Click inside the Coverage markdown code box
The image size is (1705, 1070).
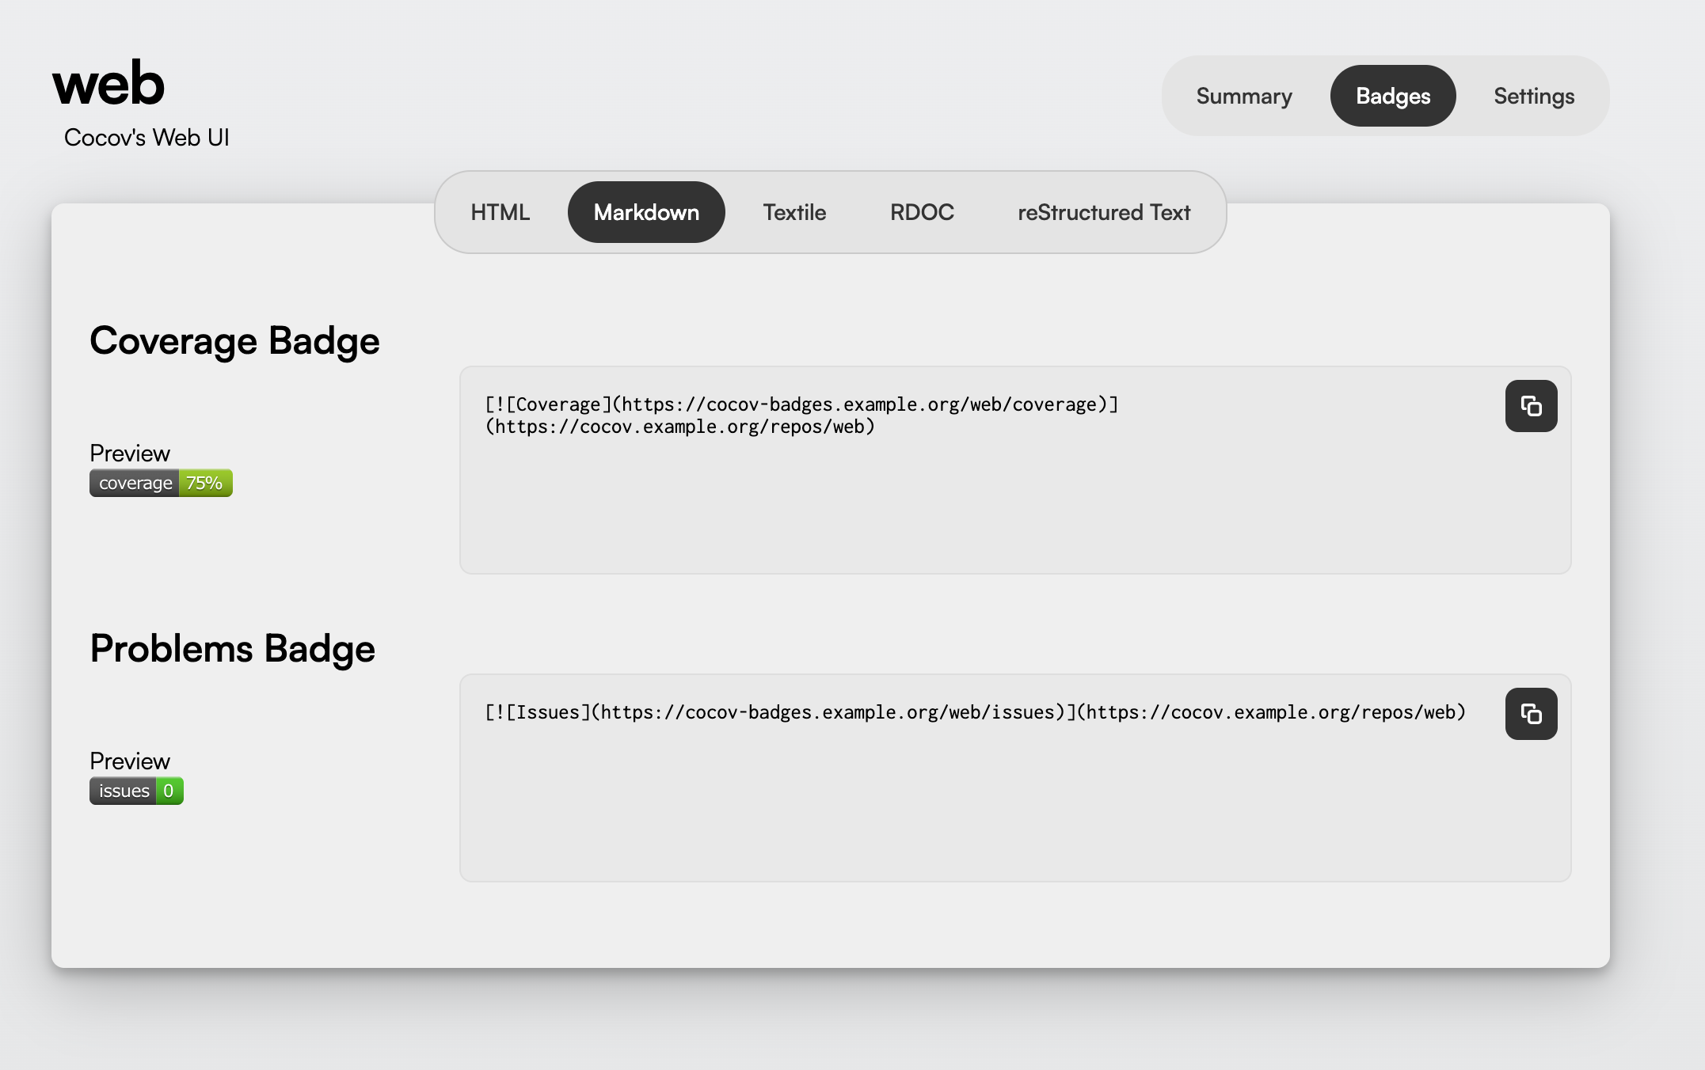1015,470
